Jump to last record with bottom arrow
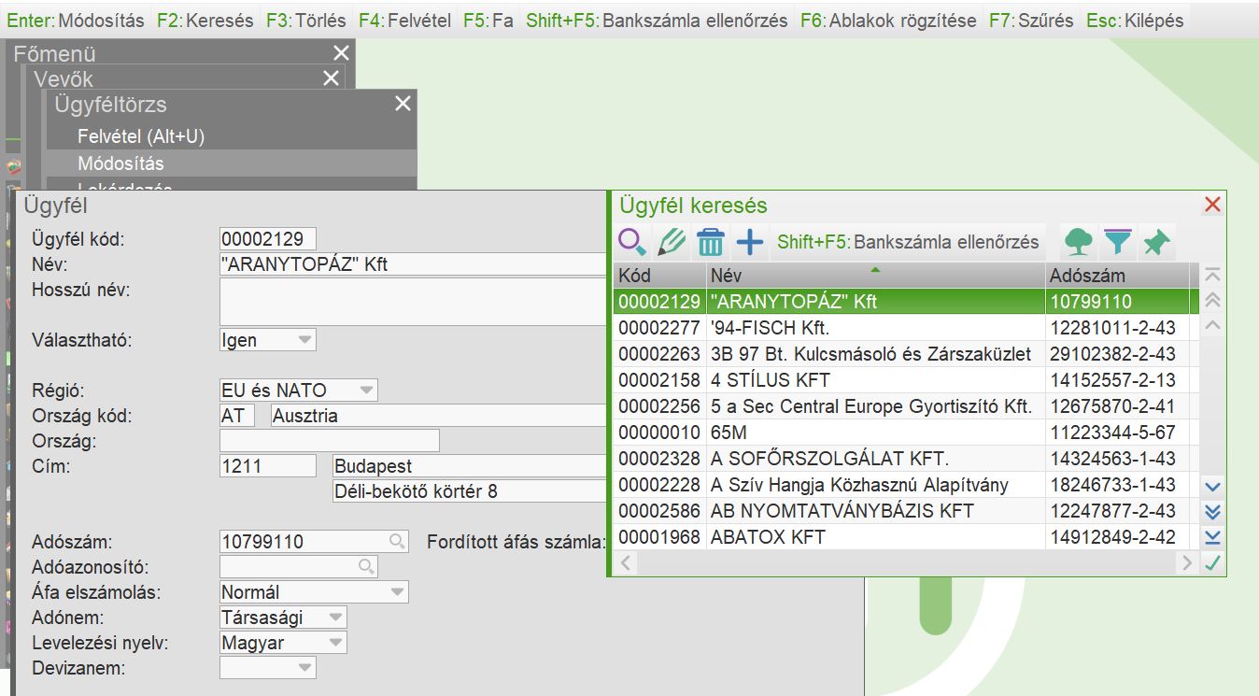Screen dimensions: 1259x696 [1212, 537]
